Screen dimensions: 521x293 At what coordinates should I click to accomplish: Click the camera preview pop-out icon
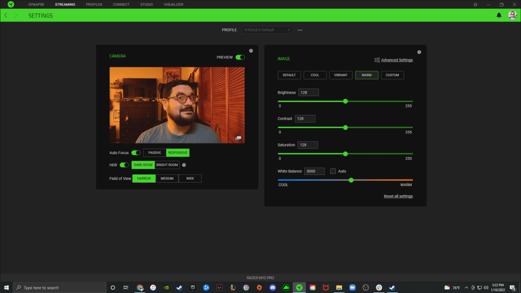pos(238,138)
